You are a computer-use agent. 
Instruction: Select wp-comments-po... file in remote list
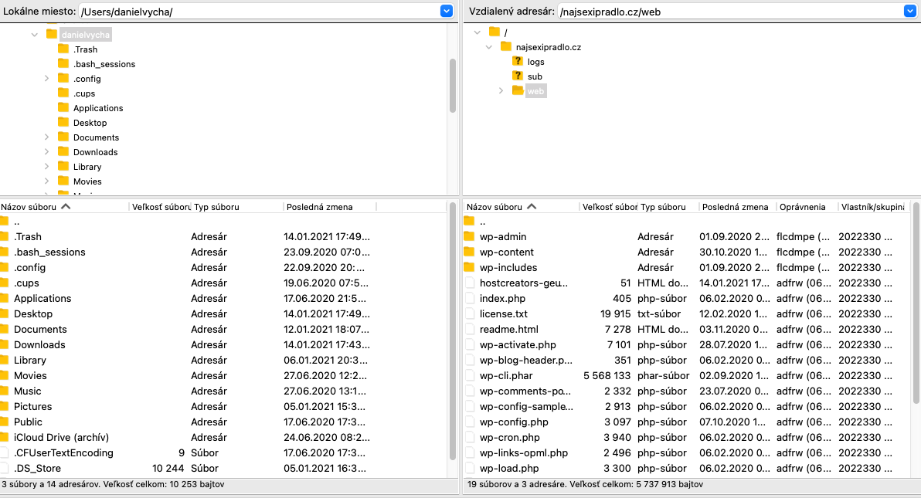coord(687,391)
